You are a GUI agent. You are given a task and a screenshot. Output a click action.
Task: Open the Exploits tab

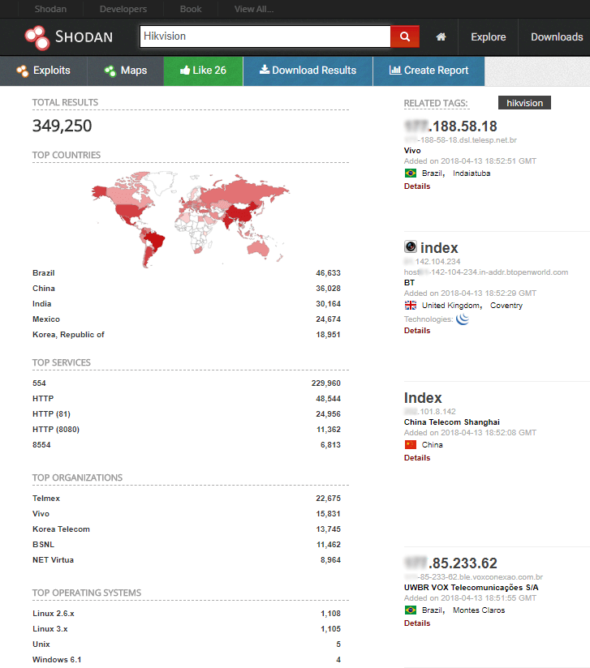(x=43, y=71)
